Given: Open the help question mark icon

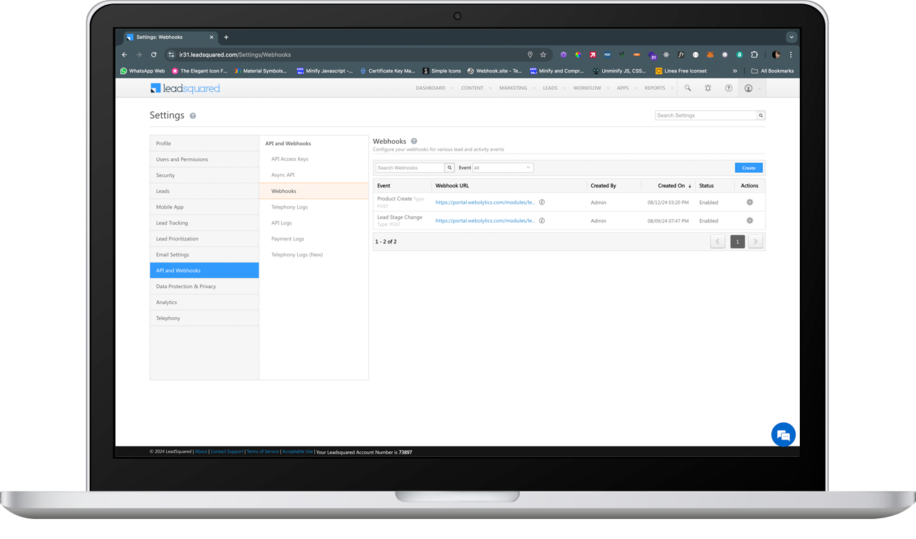Looking at the screenshot, I should (728, 88).
